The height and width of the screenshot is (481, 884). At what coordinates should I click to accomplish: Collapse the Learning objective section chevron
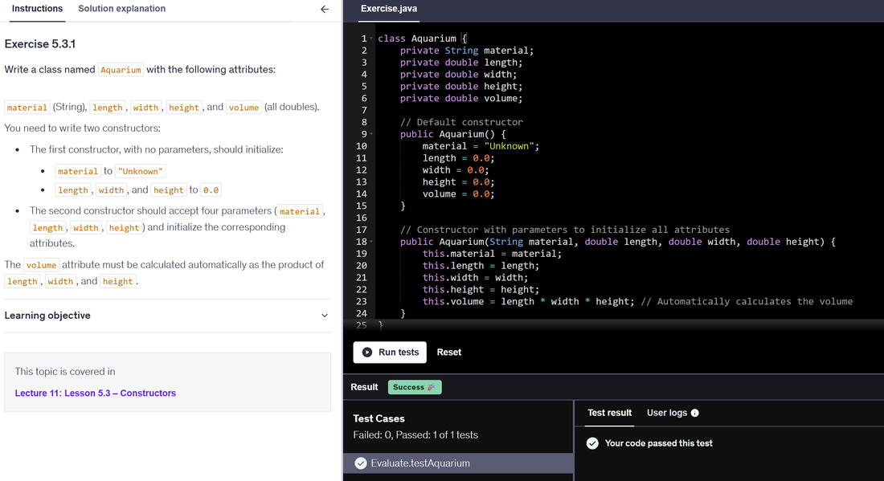[325, 316]
